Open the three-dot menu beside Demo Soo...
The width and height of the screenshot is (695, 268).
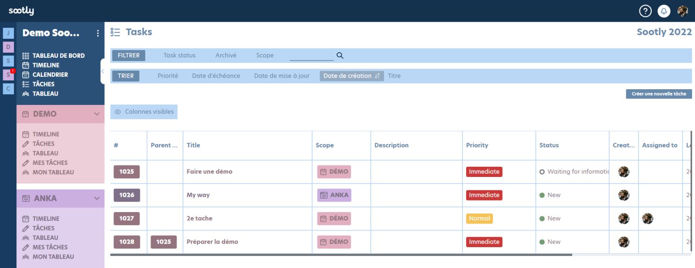(x=97, y=33)
